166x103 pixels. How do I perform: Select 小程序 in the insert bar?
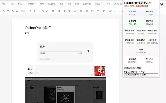[x=41, y=4]
